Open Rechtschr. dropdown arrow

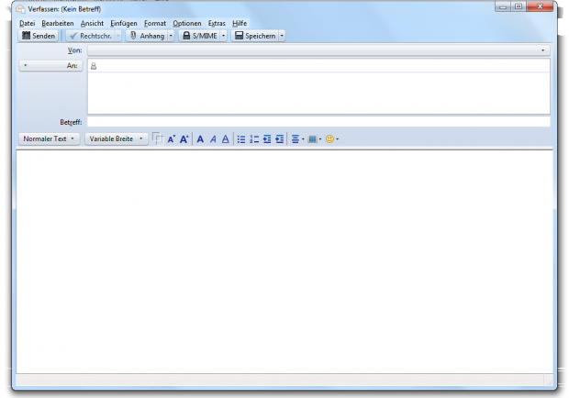pos(118,36)
